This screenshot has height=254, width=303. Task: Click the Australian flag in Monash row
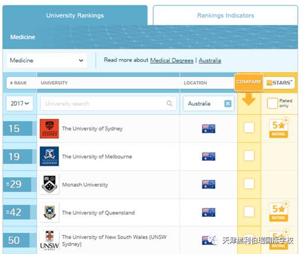pyautogui.click(x=208, y=184)
